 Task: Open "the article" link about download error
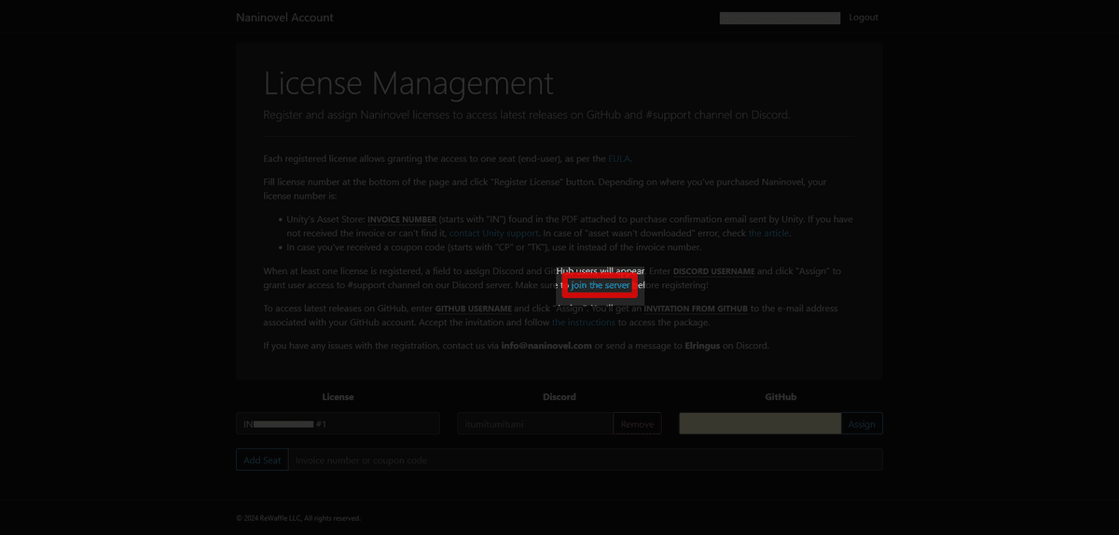[x=768, y=233]
